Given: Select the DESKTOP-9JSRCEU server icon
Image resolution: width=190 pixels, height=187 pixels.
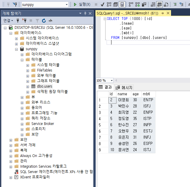Looking at the screenshot, I should point(11,28).
